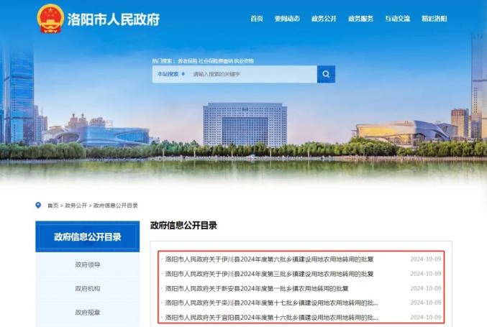The height and width of the screenshot is (327, 487).
Task: Open the 政府机构 sidebar item
Action: (x=88, y=288)
